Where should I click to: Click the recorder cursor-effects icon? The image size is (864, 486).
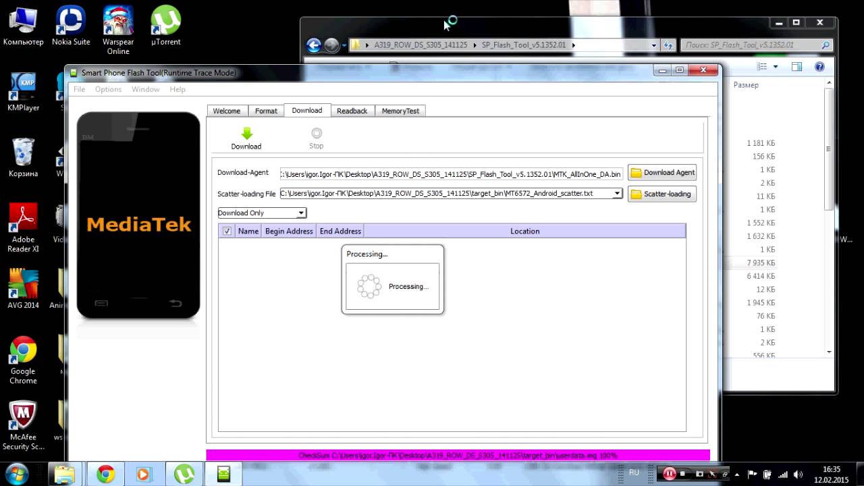712,474
